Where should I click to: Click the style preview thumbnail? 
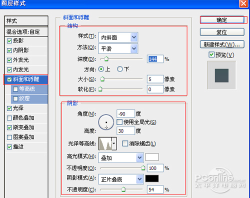pyautogui.click(x=221, y=75)
